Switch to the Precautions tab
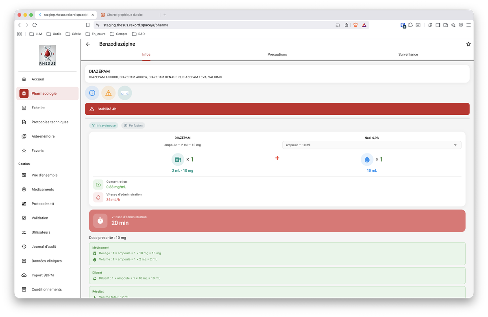This screenshot has width=488, height=317. click(x=277, y=55)
